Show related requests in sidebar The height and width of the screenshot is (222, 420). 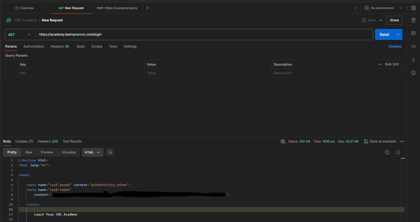(413, 60)
